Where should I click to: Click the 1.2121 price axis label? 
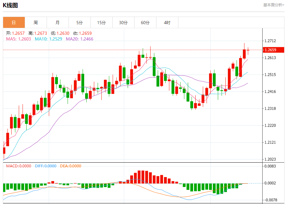coord(270,142)
